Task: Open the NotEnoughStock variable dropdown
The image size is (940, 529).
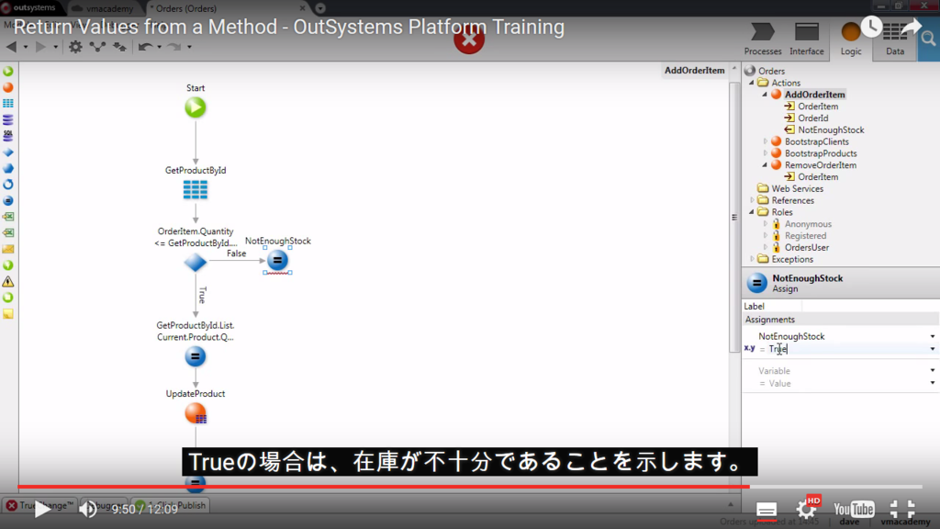Action: click(933, 336)
